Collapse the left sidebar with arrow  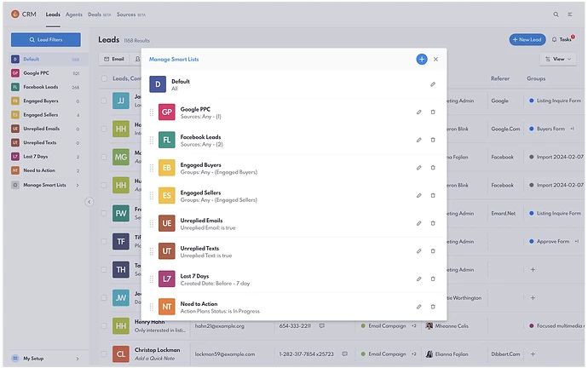[89, 202]
